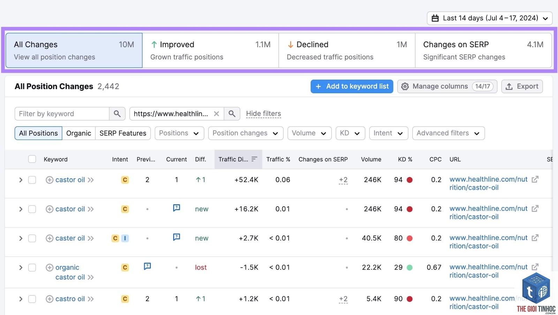Click plus icon beside organic castor oil keyword

click(50, 268)
